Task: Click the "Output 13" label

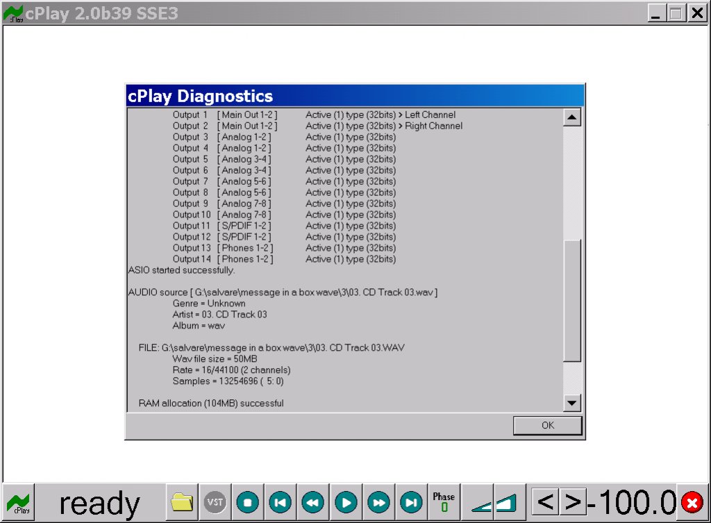Action: point(192,248)
